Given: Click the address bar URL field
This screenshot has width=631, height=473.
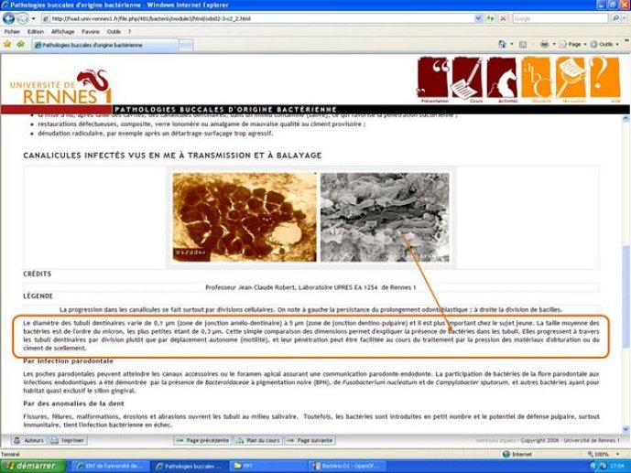Looking at the screenshot, I should click(257, 18).
